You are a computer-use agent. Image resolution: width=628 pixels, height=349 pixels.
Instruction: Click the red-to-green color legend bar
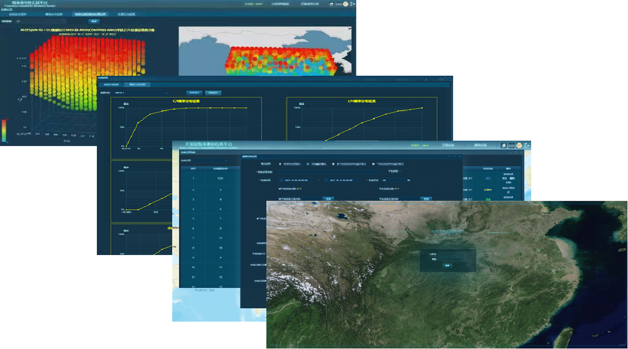click(4, 130)
